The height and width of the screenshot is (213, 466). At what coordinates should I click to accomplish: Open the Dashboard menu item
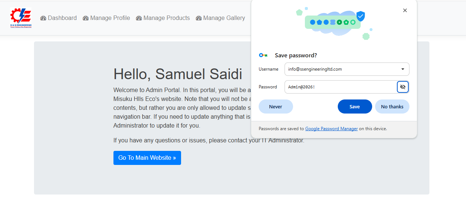pos(58,18)
